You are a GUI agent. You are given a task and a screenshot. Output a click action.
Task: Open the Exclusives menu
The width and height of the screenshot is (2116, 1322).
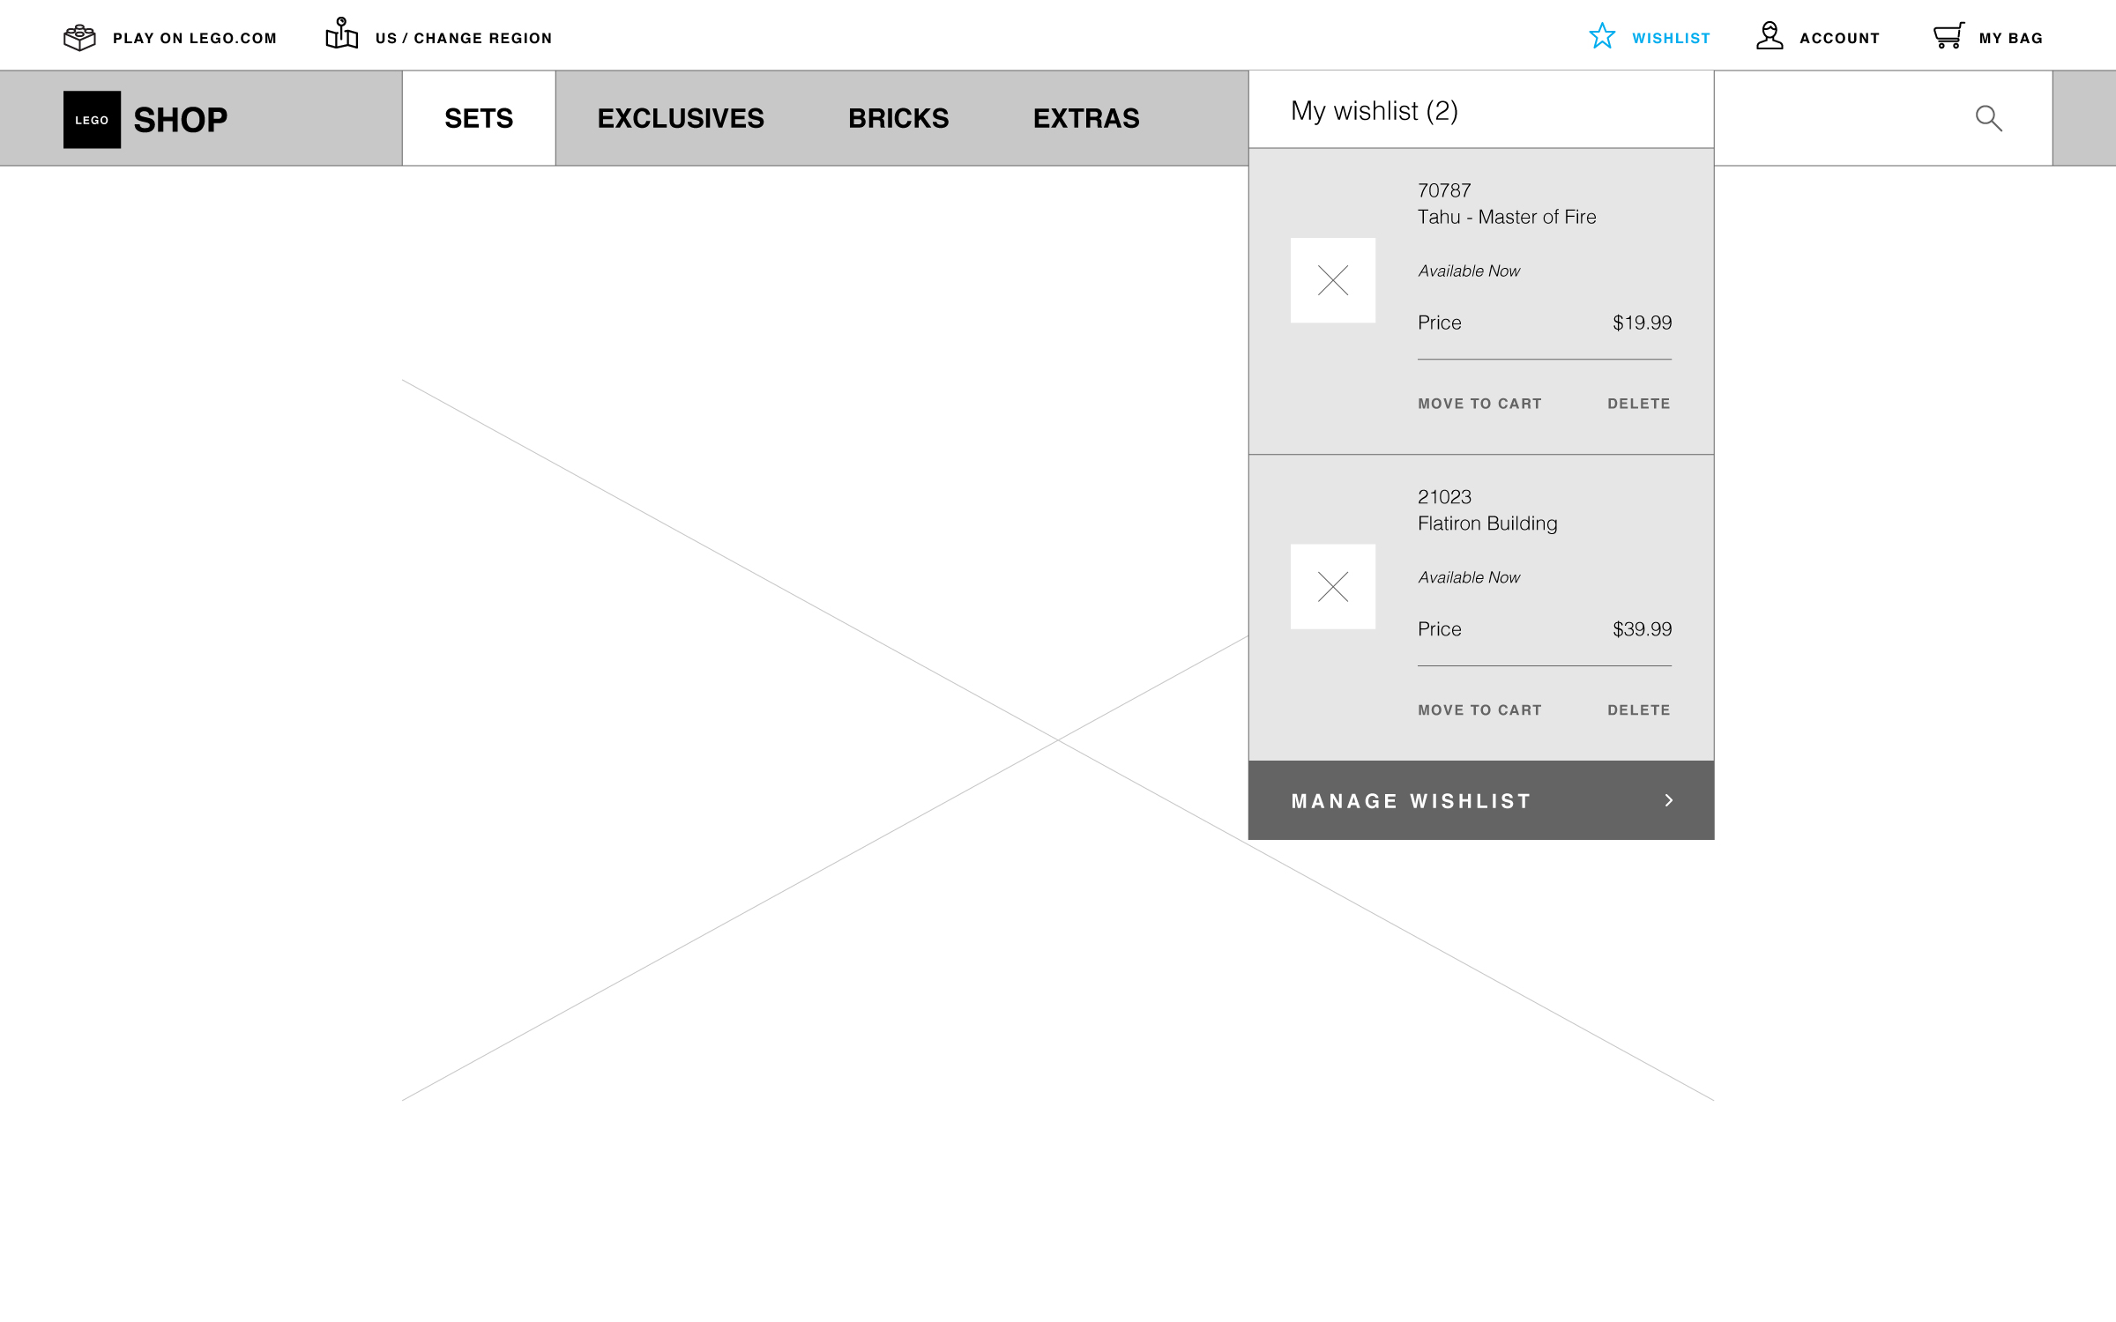pos(681,118)
